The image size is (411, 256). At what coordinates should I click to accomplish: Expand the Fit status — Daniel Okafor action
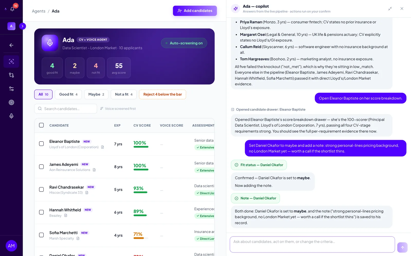point(259,165)
